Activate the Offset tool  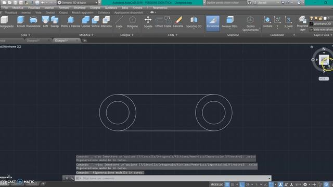click(159, 22)
